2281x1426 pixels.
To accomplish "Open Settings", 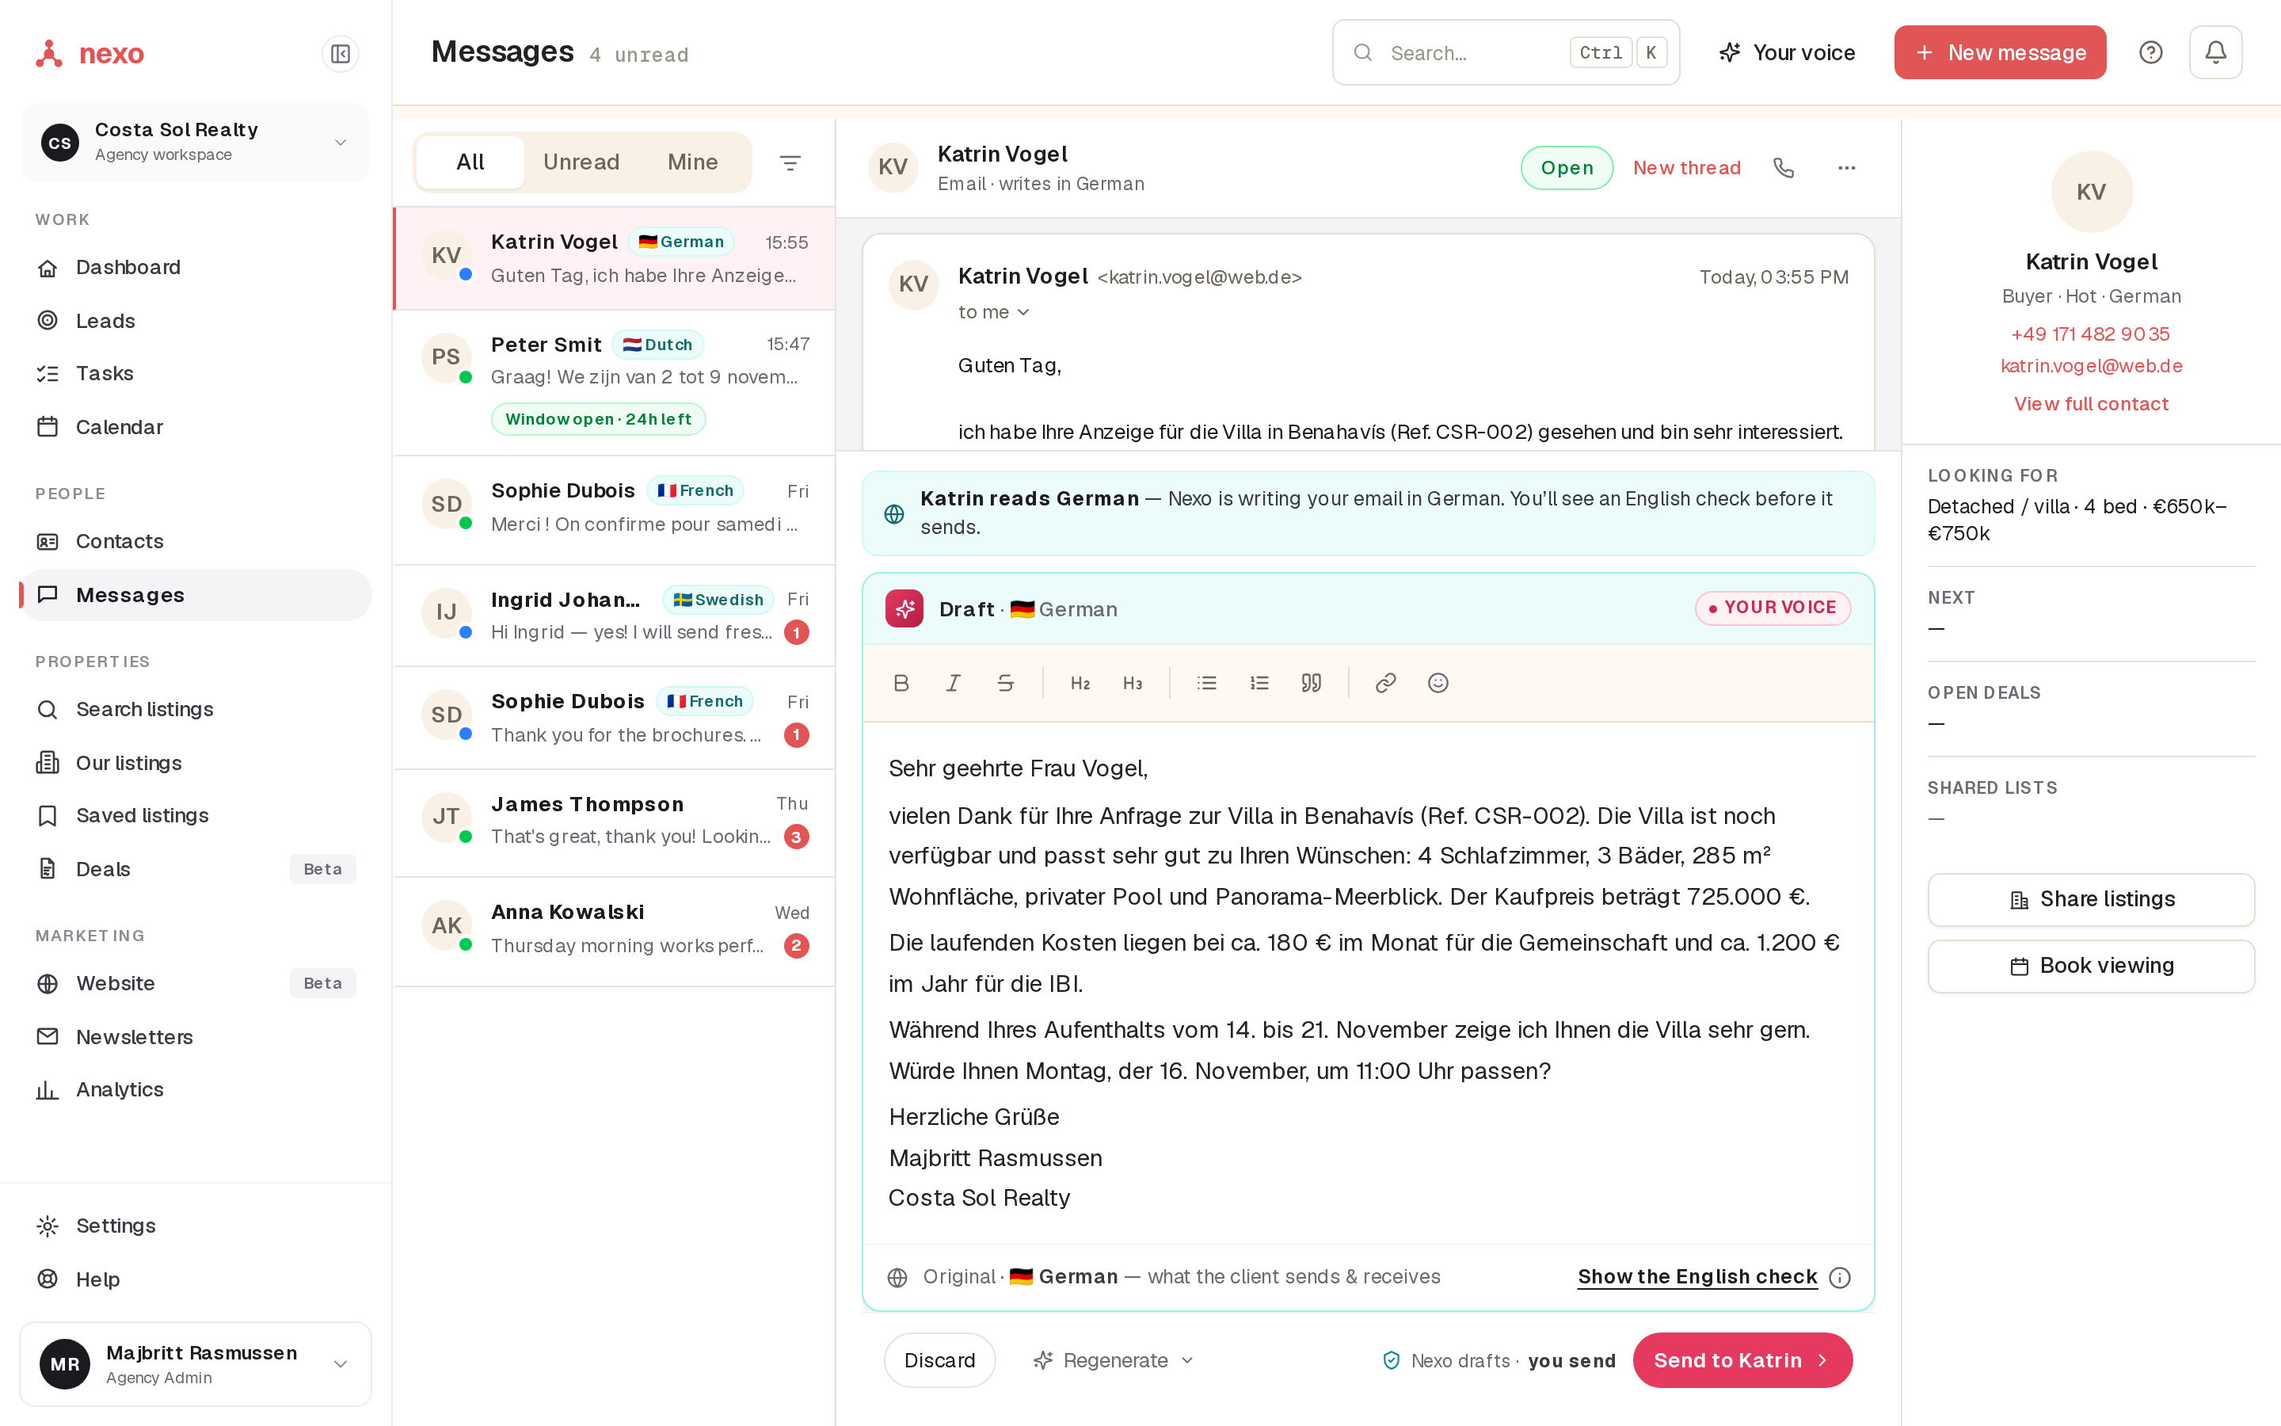I will [195, 1226].
